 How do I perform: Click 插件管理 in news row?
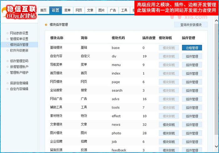(192, 125)
